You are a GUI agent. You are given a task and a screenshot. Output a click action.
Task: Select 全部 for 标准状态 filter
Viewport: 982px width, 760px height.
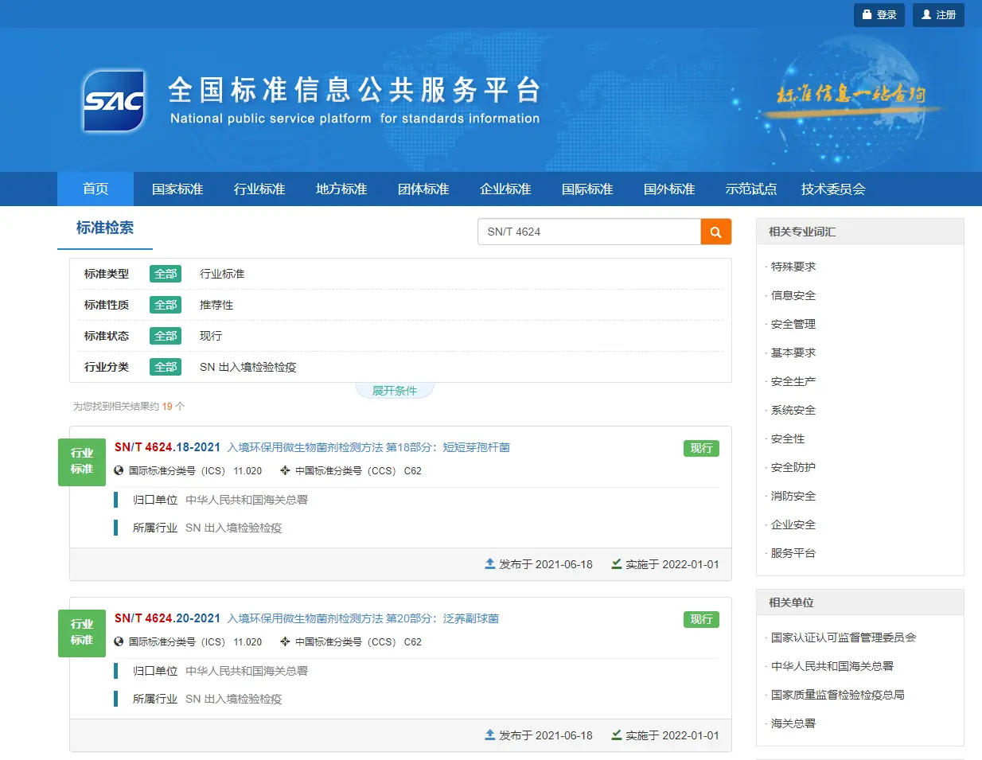[x=166, y=336]
